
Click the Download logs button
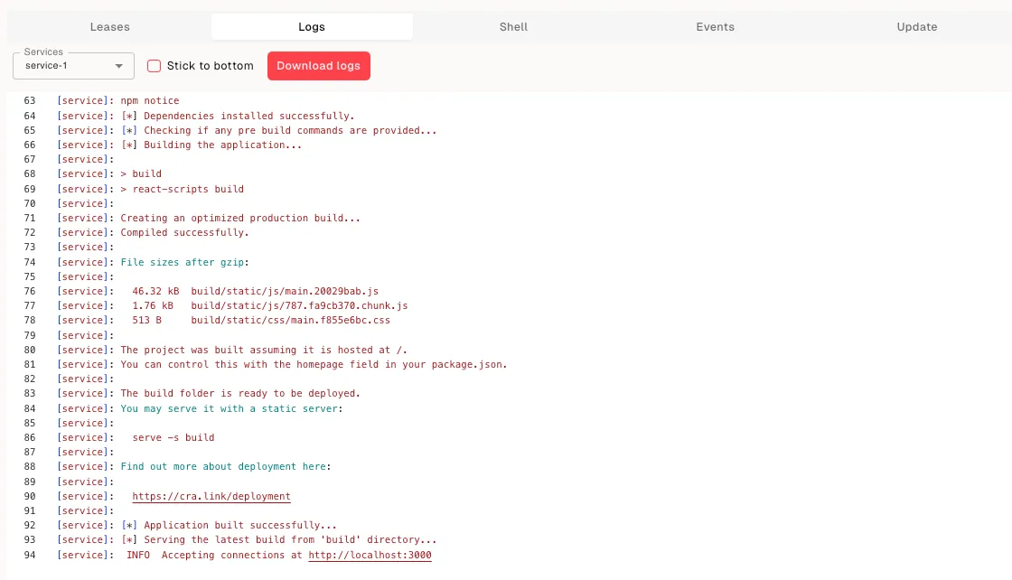[318, 66]
